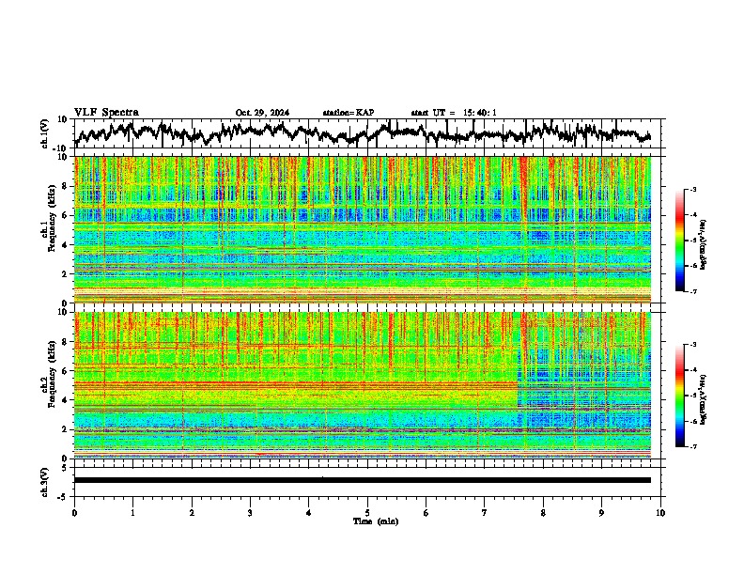Click the "-3" label on ch.1 color scale
Viewport: 744px width, 575px height.
693,190
